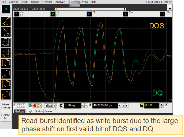Screen dimensions: 184x137
Task: Toggle the channel 2 On checkbox
Action: [x=58, y=15]
